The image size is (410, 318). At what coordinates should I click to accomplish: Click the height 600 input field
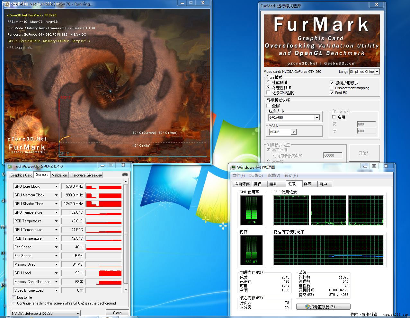point(366,131)
